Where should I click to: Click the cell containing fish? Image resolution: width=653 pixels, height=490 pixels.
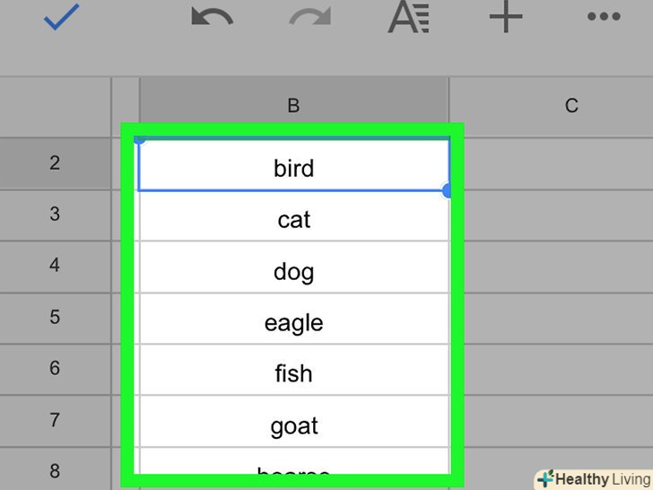tap(294, 373)
